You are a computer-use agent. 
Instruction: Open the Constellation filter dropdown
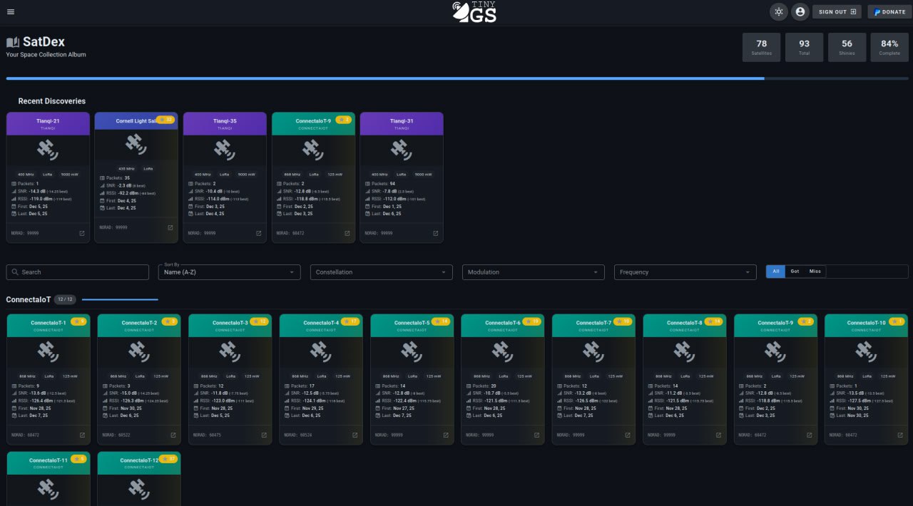point(382,272)
